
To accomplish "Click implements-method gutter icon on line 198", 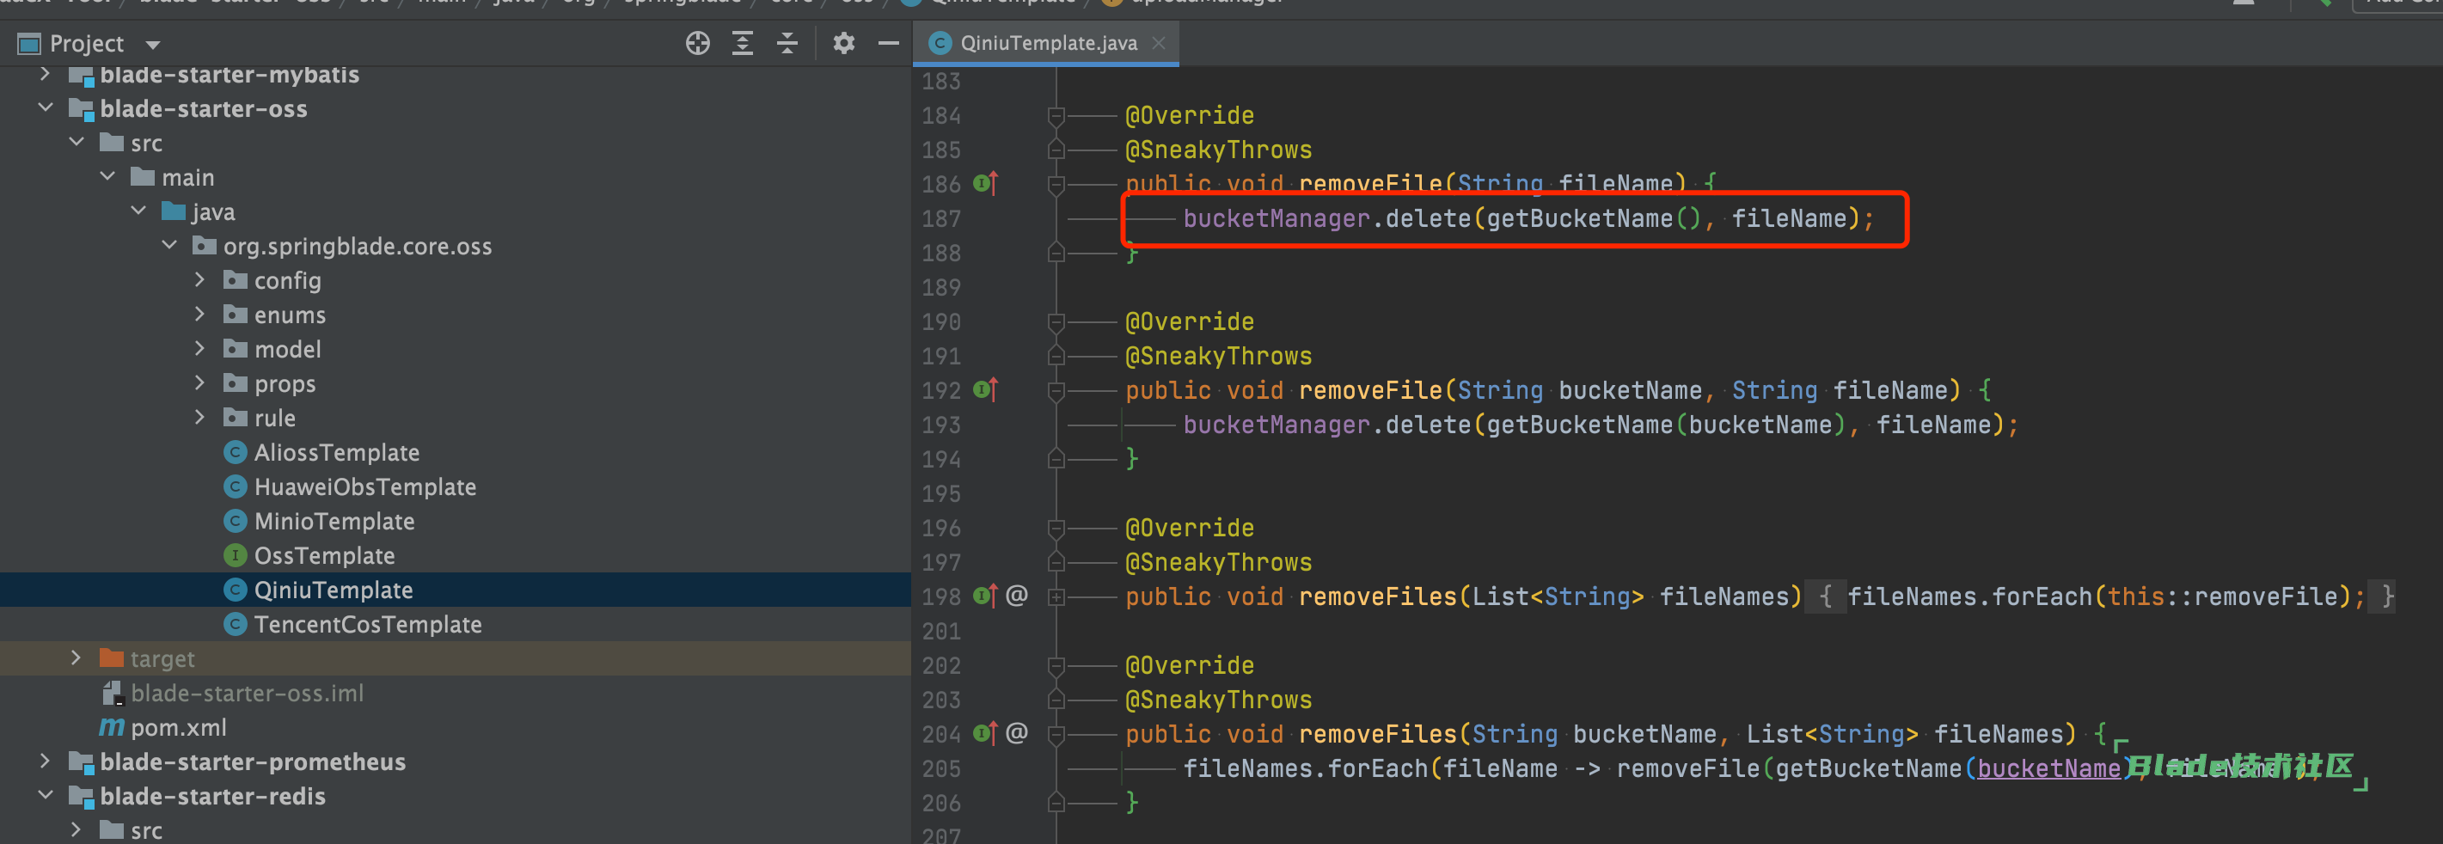I will pos(985,596).
